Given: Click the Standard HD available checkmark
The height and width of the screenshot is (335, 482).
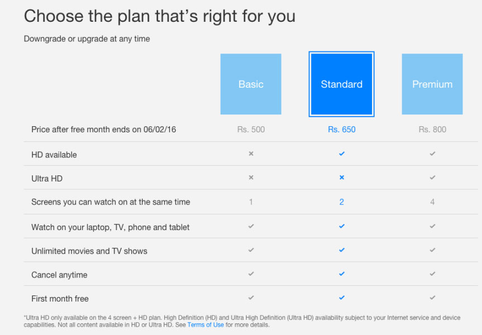Looking at the screenshot, I should [342, 154].
